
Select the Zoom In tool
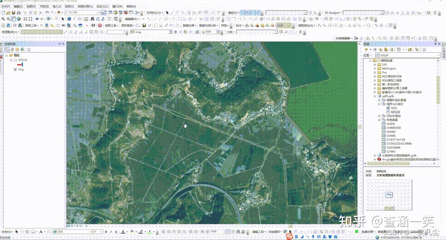pos(3,19)
